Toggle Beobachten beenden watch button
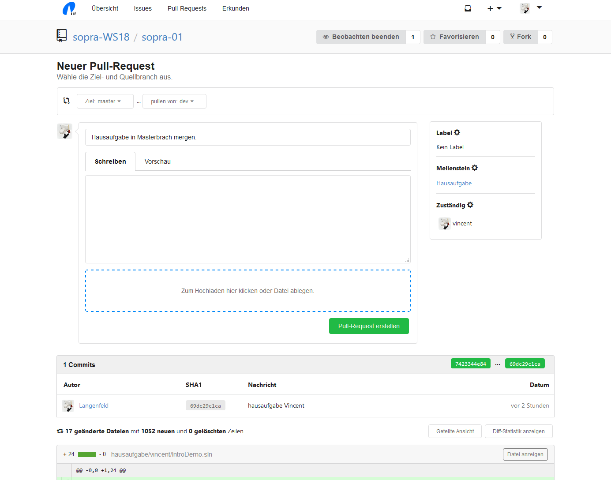The height and width of the screenshot is (480, 611). (x=361, y=37)
